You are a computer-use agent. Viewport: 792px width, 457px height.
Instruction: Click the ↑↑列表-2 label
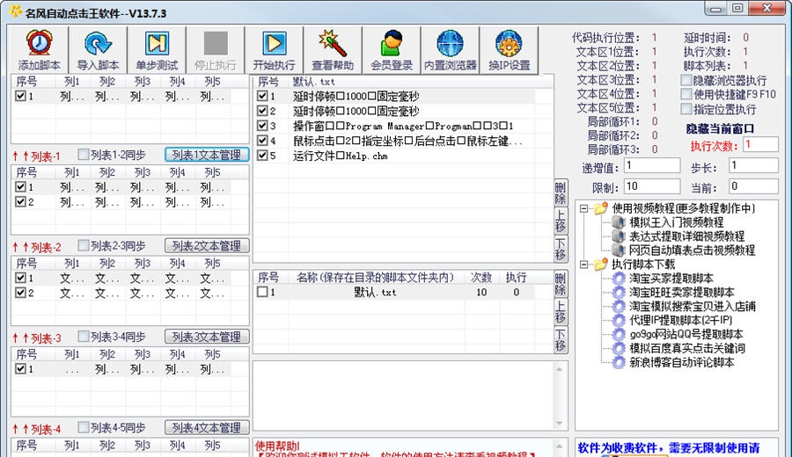(36, 247)
